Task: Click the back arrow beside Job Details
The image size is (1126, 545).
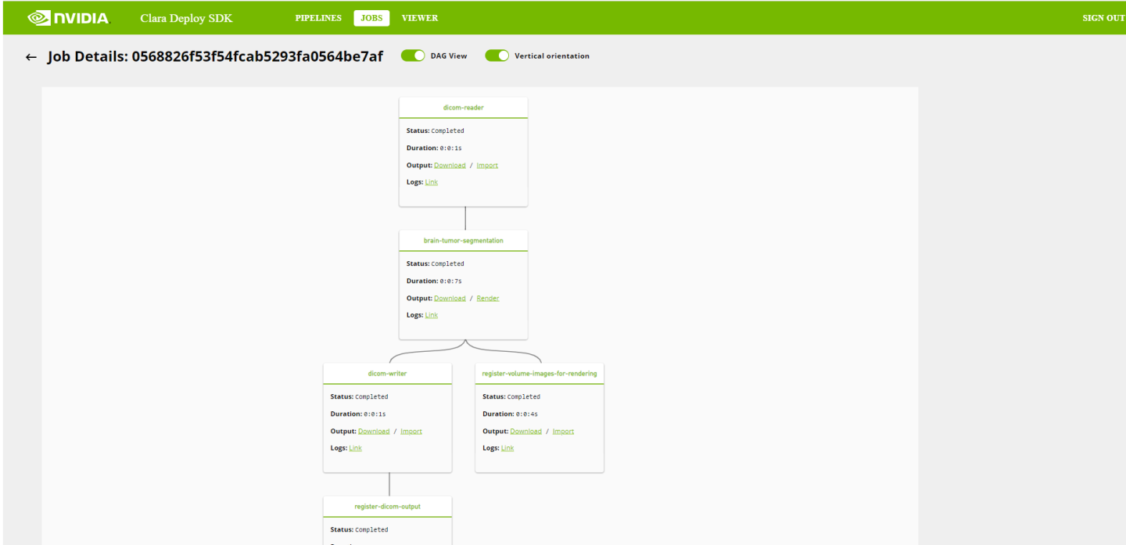Action: 31,57
